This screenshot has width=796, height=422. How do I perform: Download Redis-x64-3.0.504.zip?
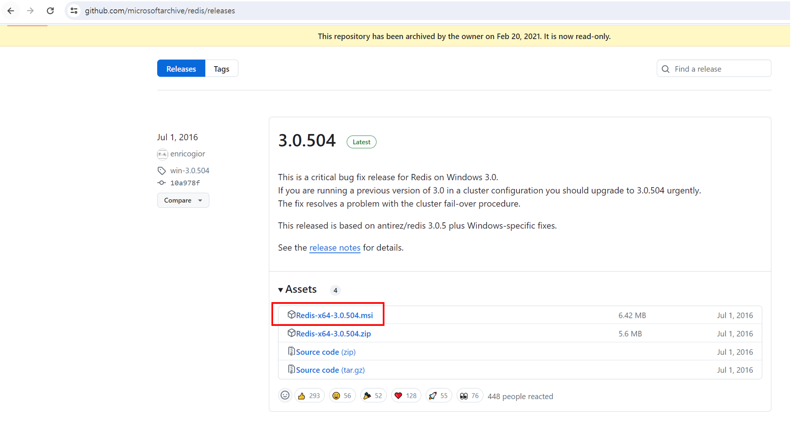click(334, 334)
